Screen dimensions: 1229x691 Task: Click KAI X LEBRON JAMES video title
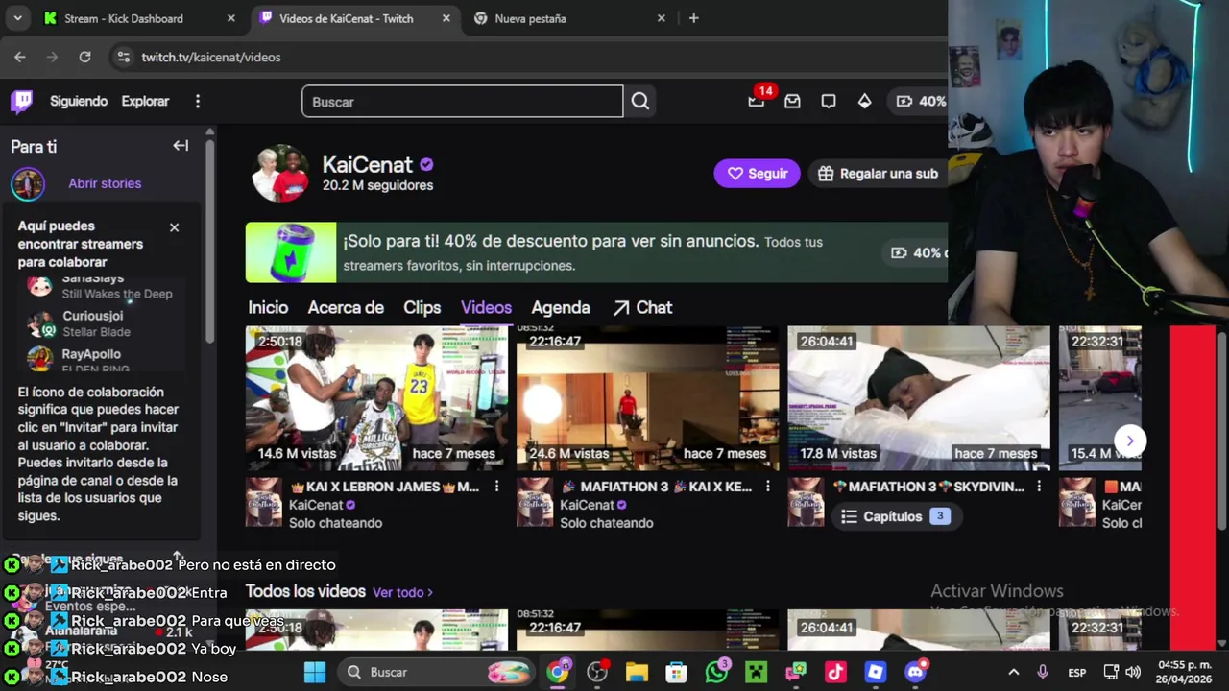coord(384,487)
